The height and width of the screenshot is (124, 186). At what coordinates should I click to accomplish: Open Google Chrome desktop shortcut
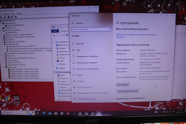[x=7, y=100]
